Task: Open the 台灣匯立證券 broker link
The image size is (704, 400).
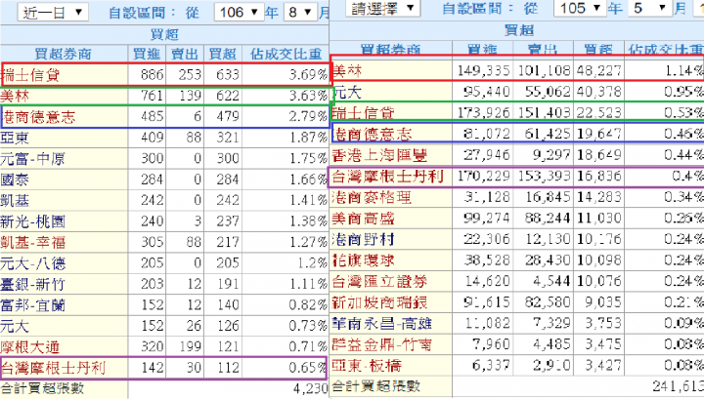Action: (x=379, y=281)
